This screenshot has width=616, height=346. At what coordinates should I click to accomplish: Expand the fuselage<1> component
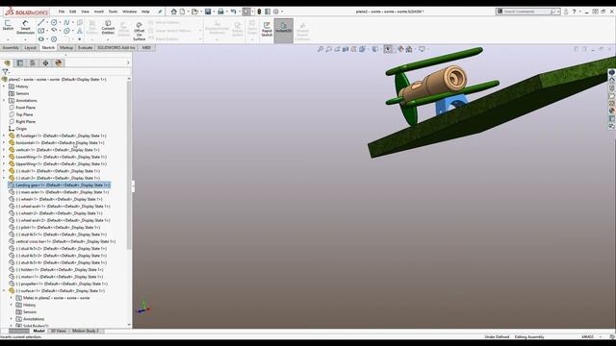(x=4, y=136)
